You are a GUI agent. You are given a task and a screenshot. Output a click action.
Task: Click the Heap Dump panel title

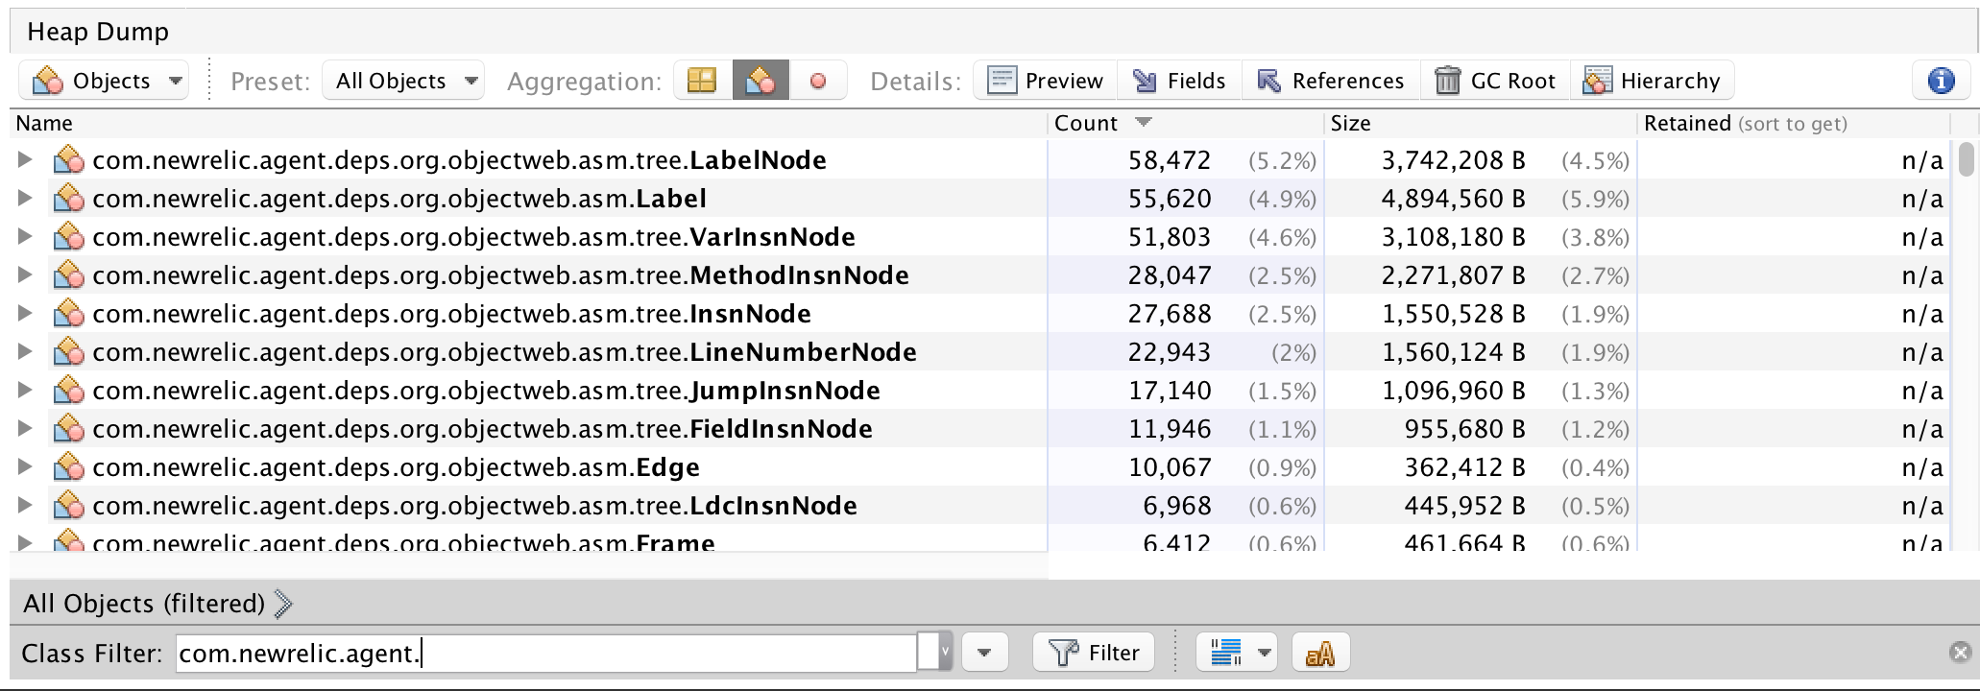point(98,32)
